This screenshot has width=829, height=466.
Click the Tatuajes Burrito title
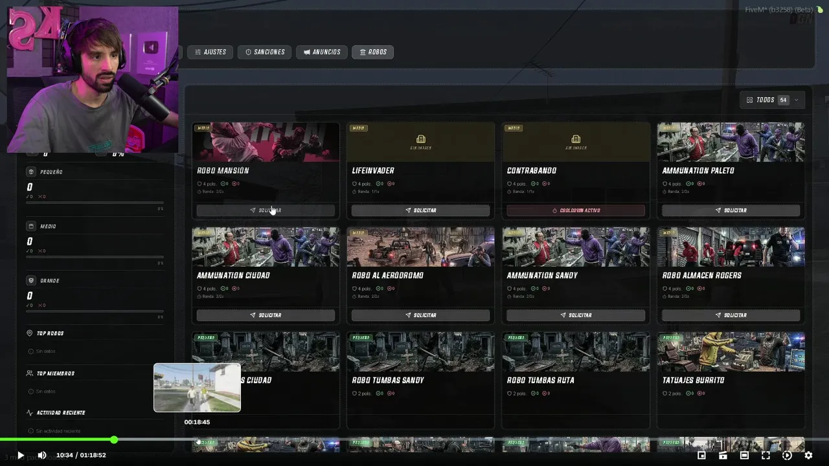tap(693, 381)
